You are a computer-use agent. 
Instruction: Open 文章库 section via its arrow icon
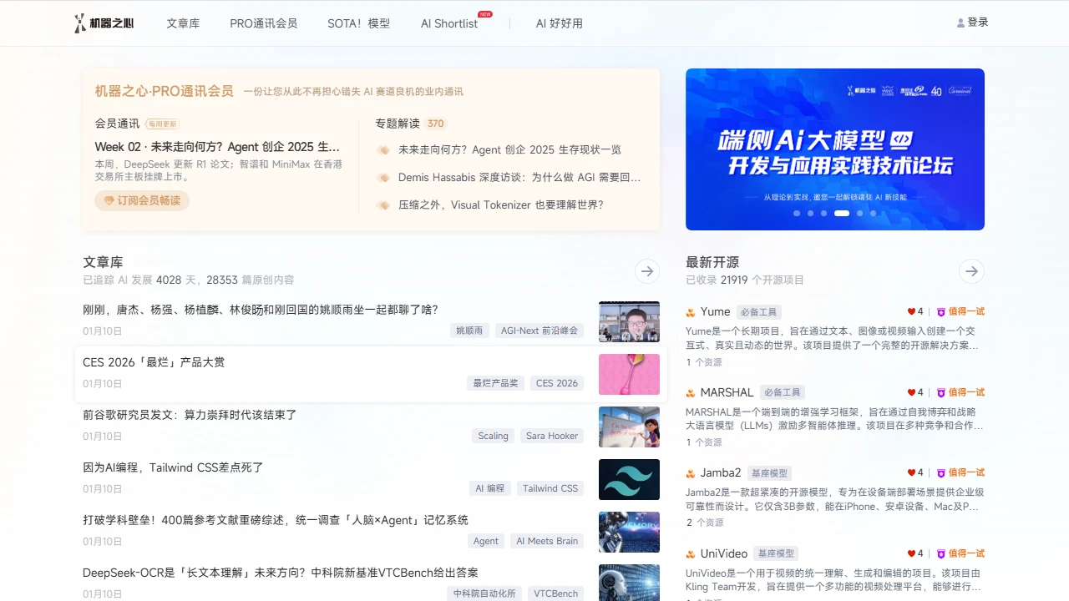[647, 271]
